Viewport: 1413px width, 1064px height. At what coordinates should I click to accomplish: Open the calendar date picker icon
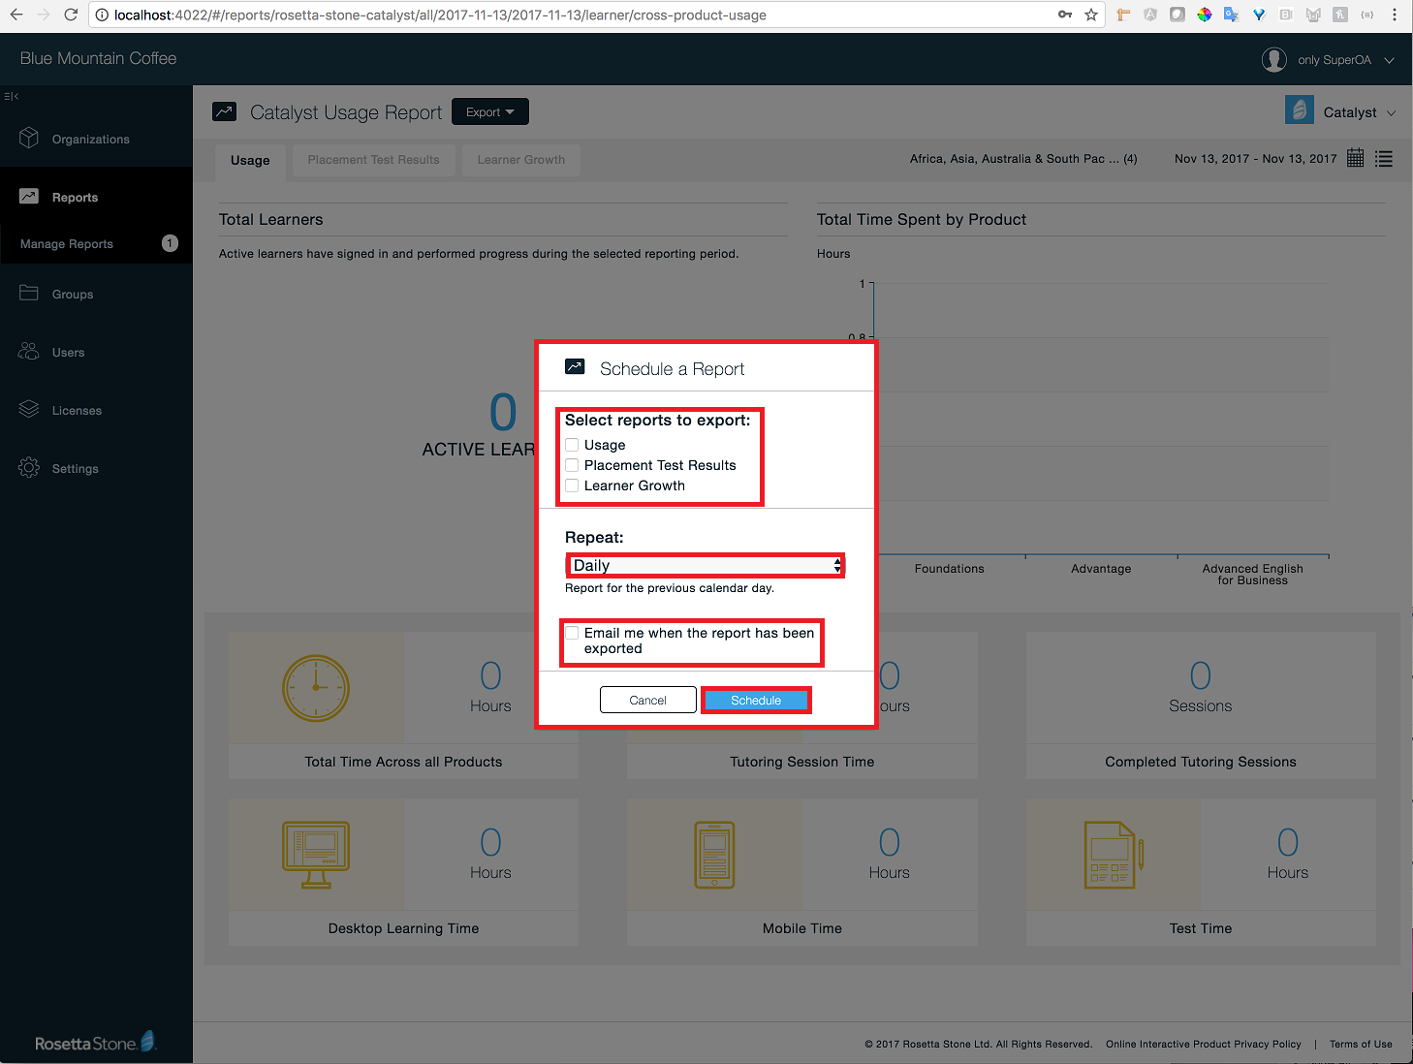click(x=1356, y=158)
